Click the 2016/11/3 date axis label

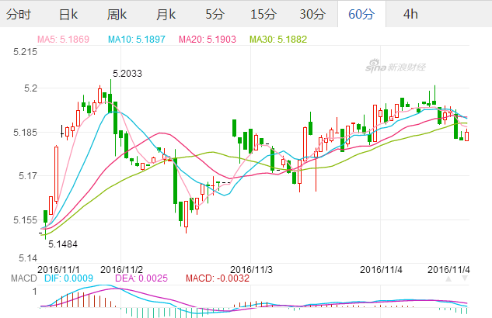[x=251, y=268]
